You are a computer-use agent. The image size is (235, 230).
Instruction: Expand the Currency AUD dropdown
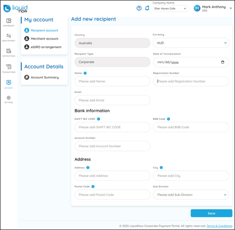click(x=191, y=43)
